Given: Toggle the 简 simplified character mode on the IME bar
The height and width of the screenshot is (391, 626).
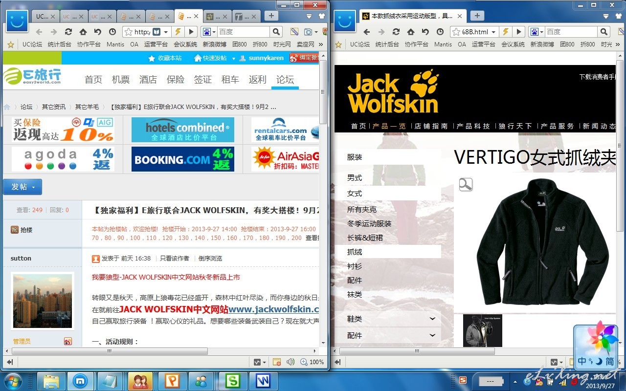Looking at the screenshot, I should tap(609, 361).
